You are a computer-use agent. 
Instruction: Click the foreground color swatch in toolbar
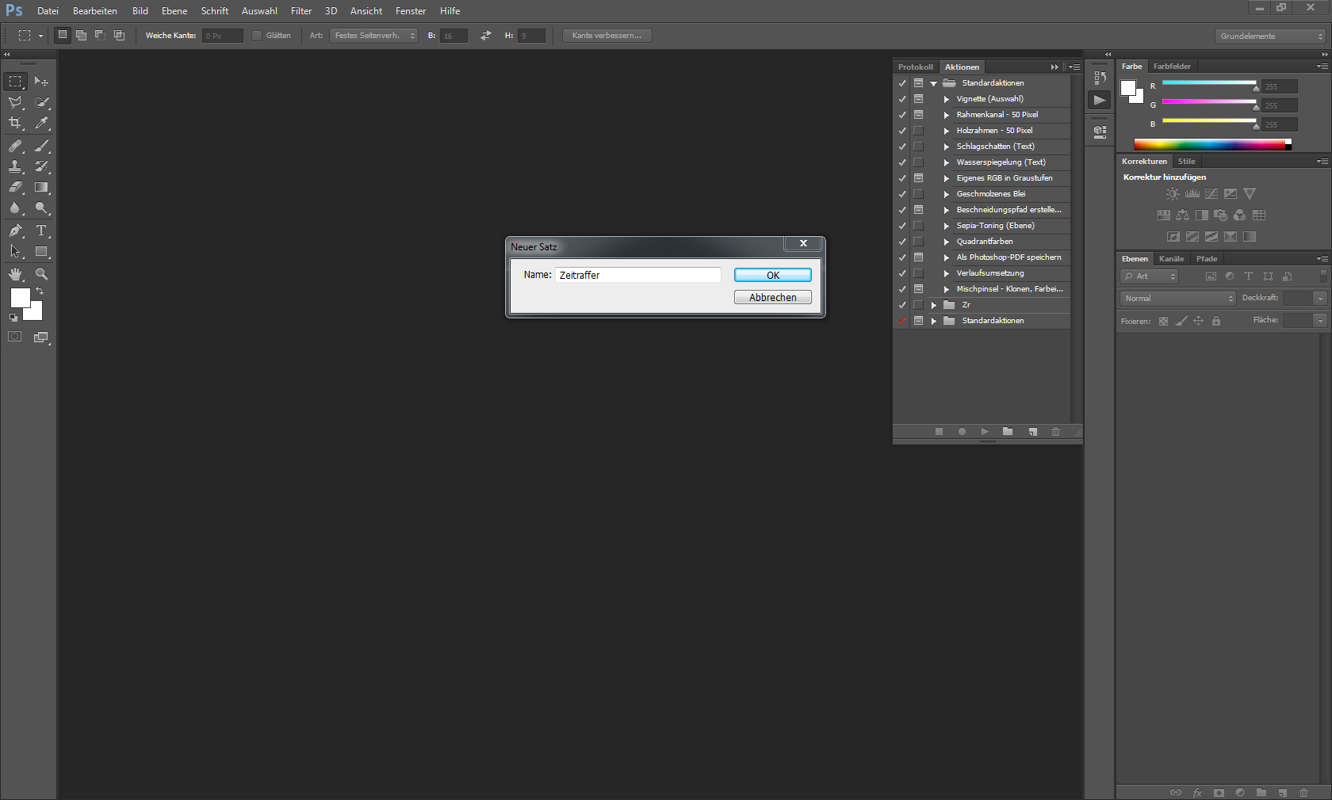(x=21, y=298)
